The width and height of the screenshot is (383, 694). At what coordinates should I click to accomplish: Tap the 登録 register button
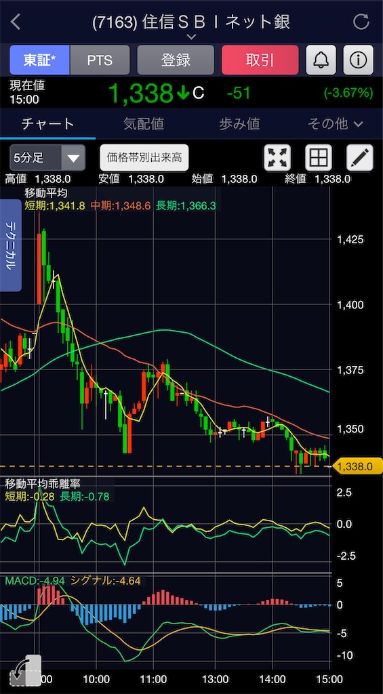pyautogui.click(x=176, y=60)
